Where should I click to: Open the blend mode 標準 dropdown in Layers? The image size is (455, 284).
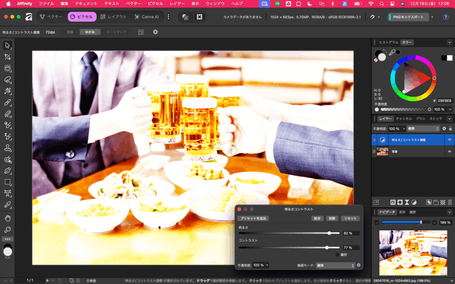tap(423, 129)
